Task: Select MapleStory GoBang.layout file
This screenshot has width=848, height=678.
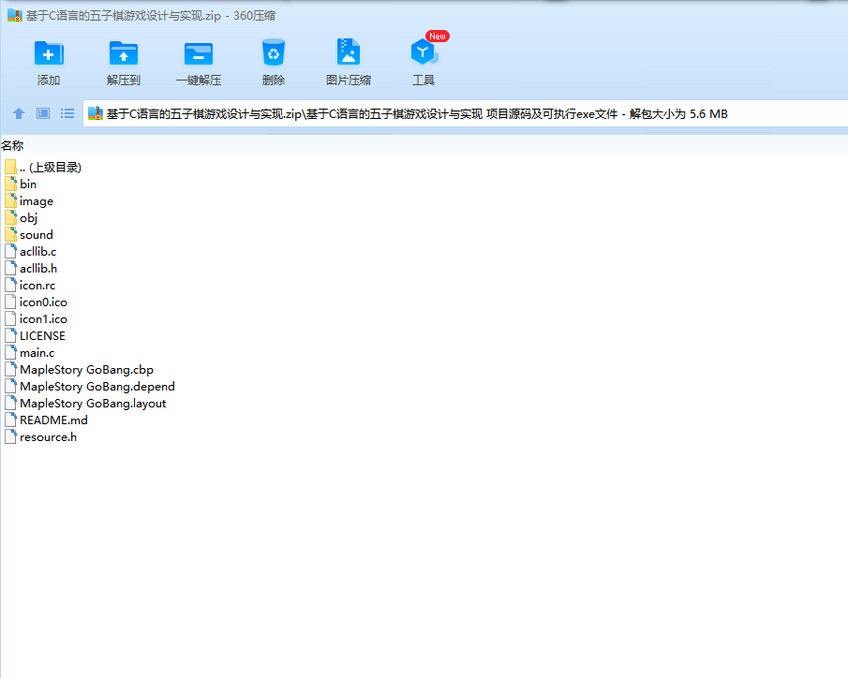Action: coord(86,404)
